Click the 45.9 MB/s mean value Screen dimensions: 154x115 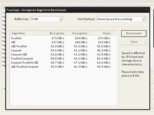(104, 67)
